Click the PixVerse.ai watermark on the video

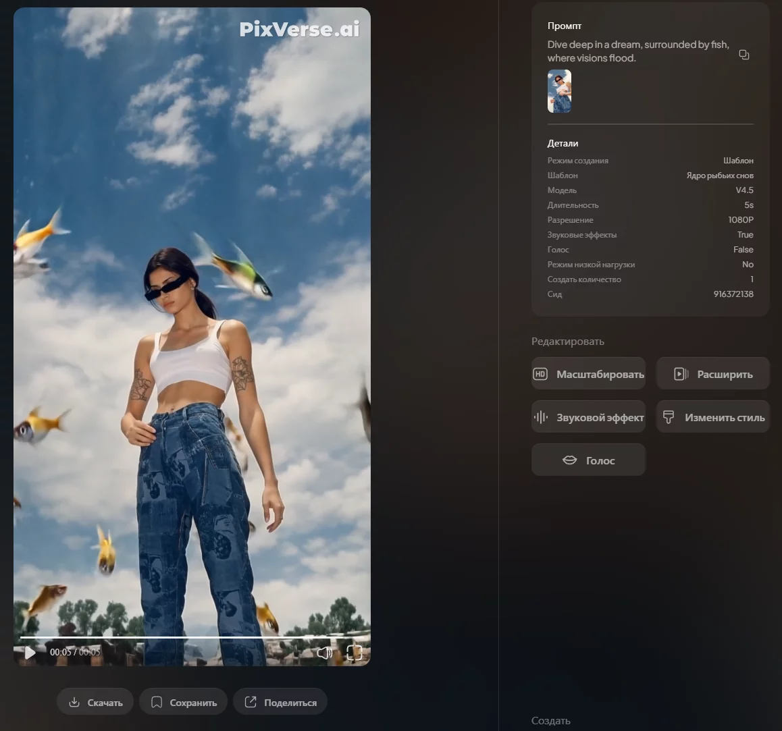coord(299,29)
